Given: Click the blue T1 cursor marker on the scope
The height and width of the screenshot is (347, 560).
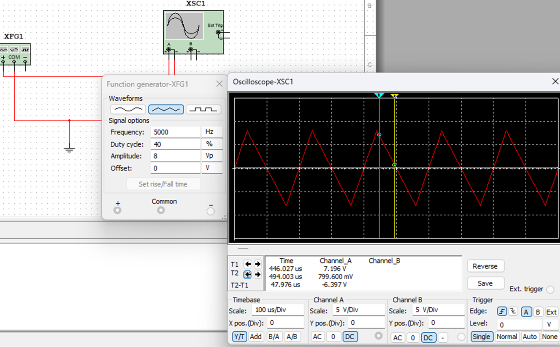Looking at the screenshot, I should coord(379,95).
